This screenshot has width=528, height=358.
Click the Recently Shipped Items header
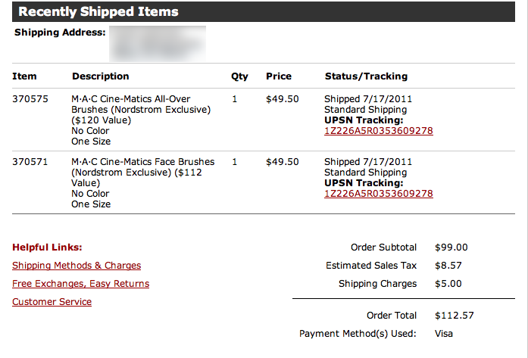click(x=98, y=12)
